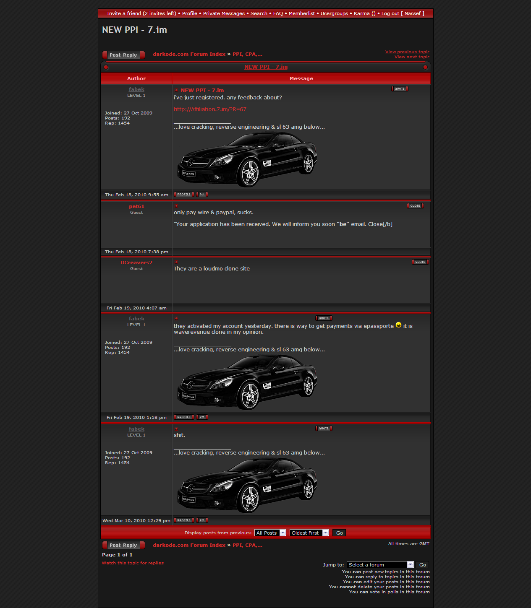Click 'View previous topic' link
Screen dimensions: 531x608
(x=407, y=52)
